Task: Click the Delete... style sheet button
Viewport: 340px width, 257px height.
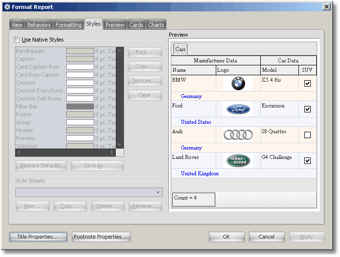Action: 108,206
